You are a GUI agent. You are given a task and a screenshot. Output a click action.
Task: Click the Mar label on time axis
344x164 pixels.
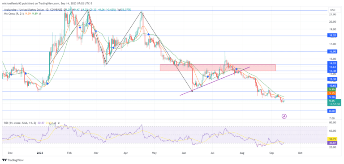pos(96,153)
